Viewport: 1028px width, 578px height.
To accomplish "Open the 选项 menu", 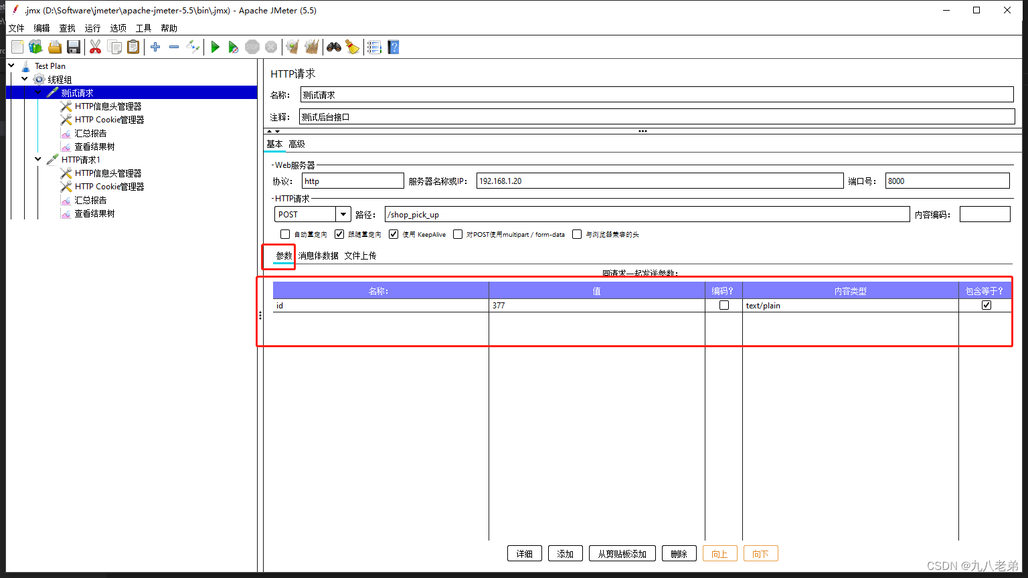I will pyautogui.click(x=118, y=28).
